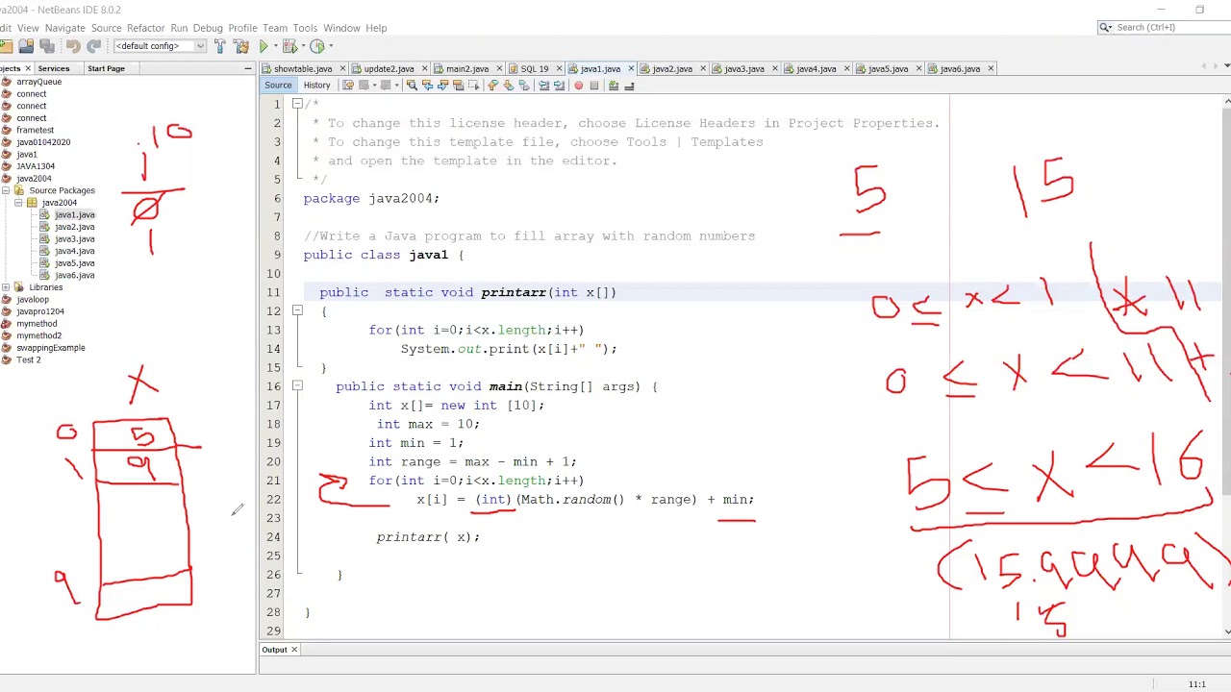Switch to the java6.java tab

(960, 69)
